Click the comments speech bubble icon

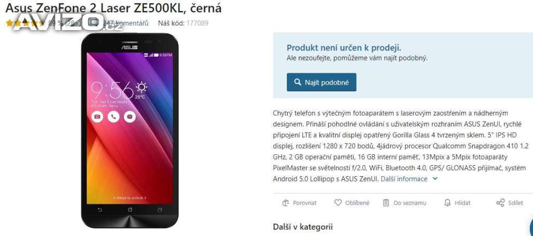(94, 23)
